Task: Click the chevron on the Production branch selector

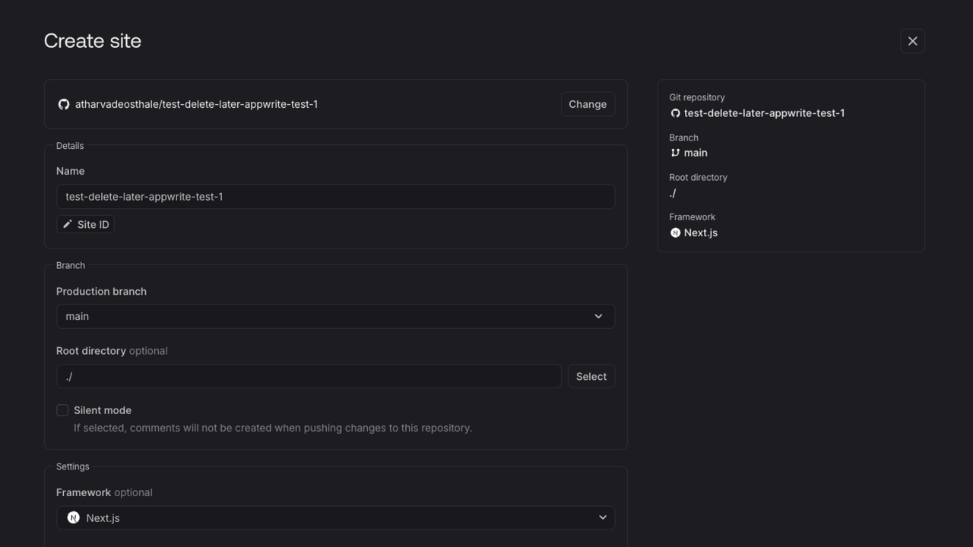Action: pyautogui.click(x=598, y=316)
